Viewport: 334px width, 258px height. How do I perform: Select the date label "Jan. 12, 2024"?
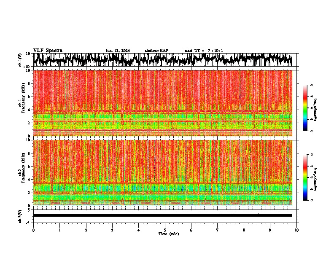coord(118,51)
